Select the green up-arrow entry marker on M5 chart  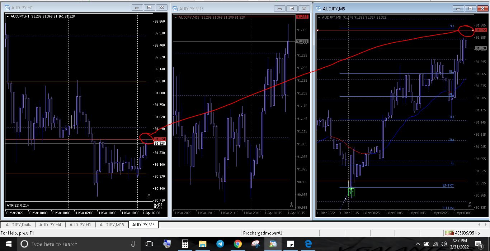point(351,192)
